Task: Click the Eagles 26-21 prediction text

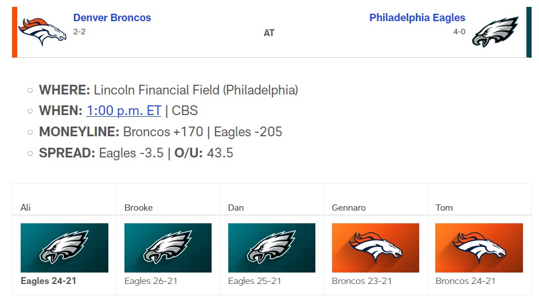Action: coord(152,281)
